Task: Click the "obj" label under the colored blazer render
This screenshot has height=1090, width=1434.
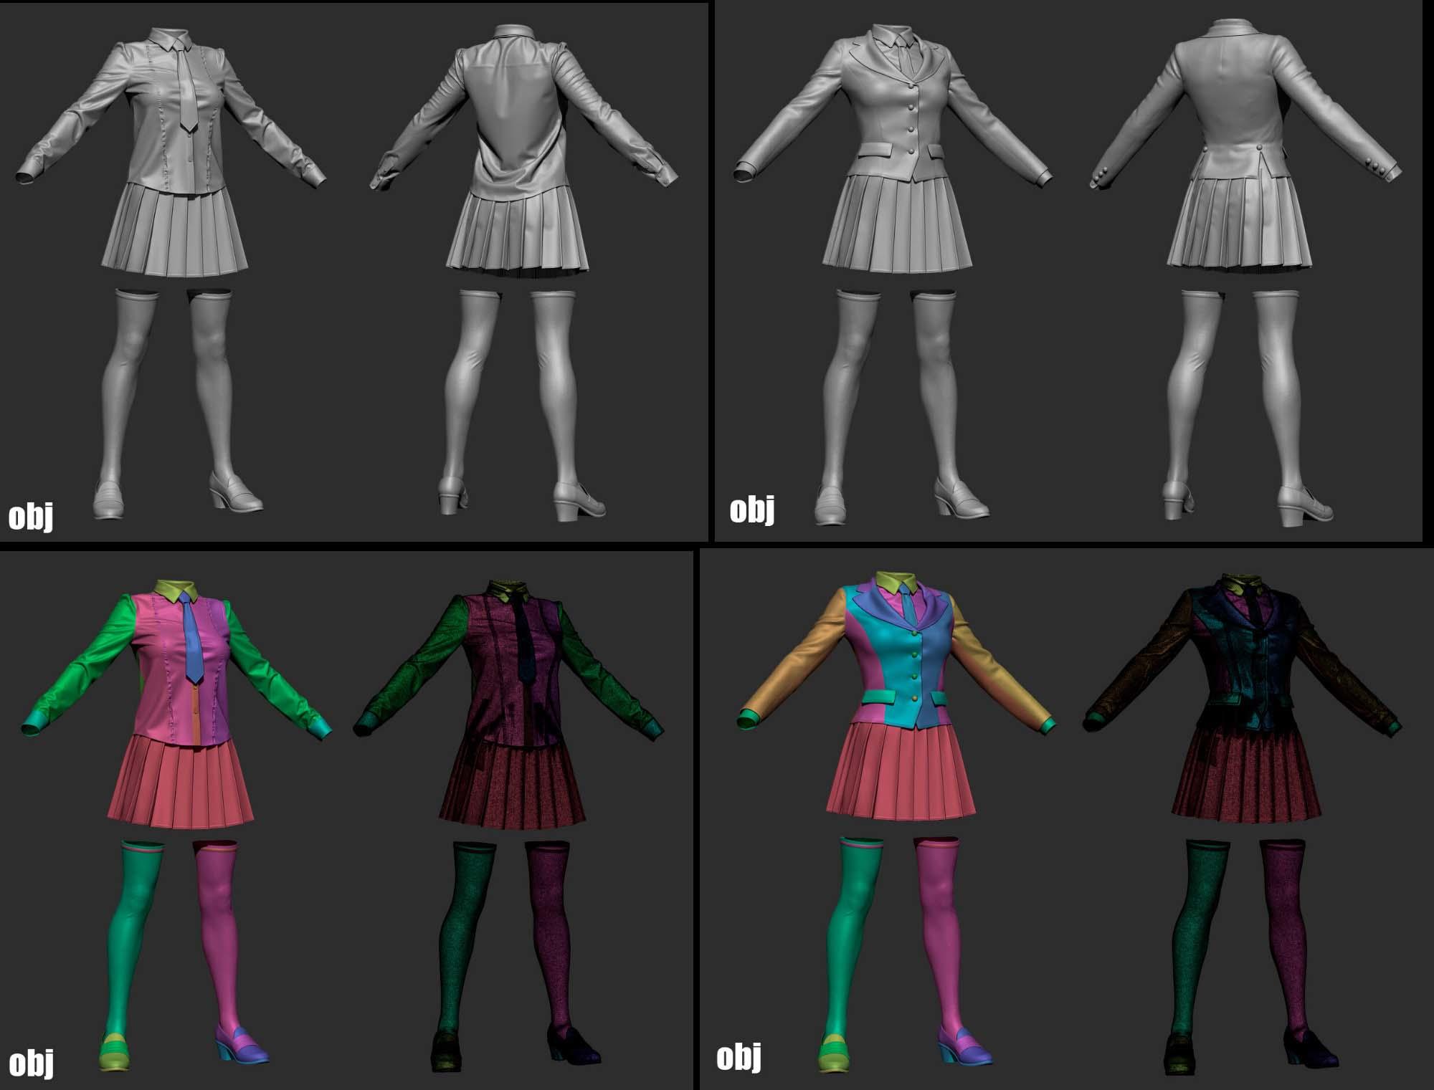Action: [x=739, y=1057]
